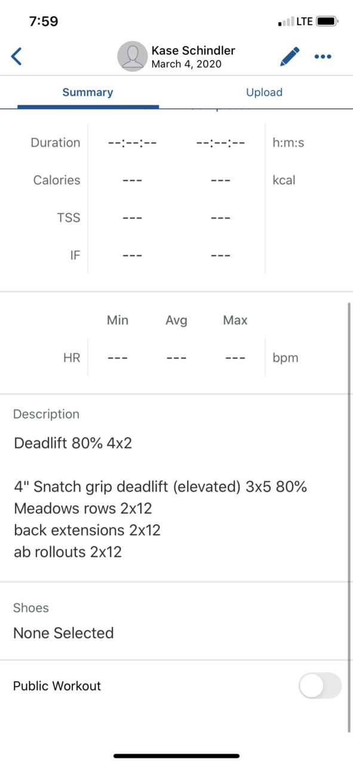Image resolution: width=353 pixels, height=765 pixels.
Task: Tap the vertical scrollbar on the right
Action: tap(349, 517)
